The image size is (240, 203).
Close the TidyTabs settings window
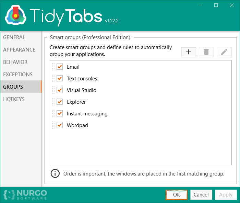coord(231,5)
